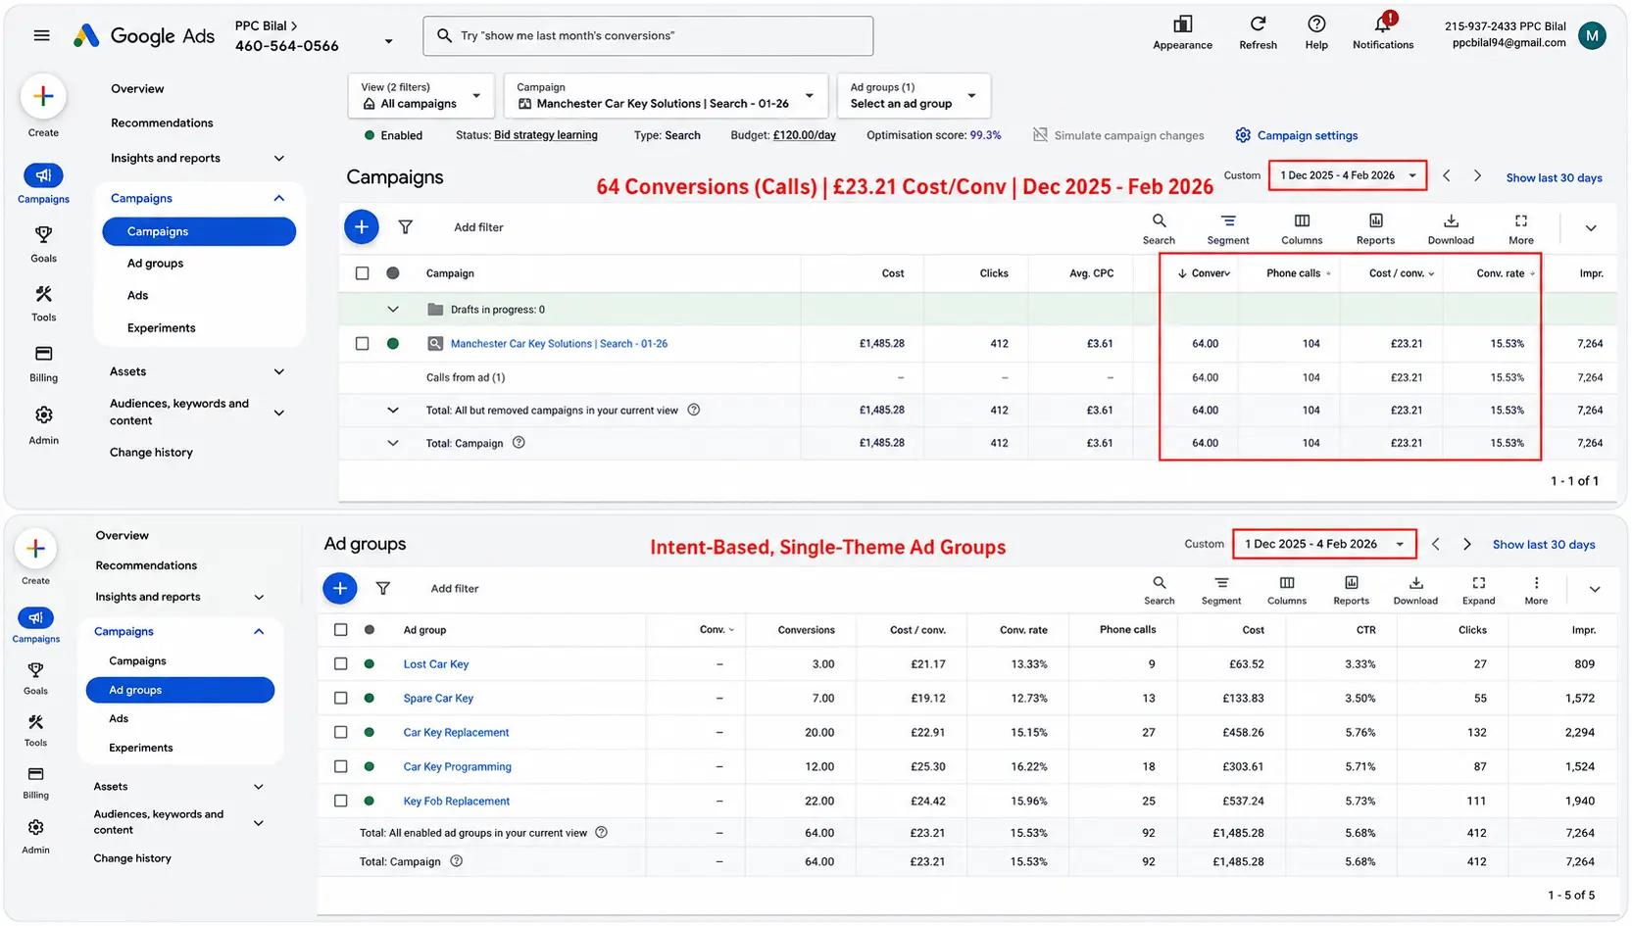
Task: Click the blue plus button in the Ad groups view
Action: click(x=339, y=588)
